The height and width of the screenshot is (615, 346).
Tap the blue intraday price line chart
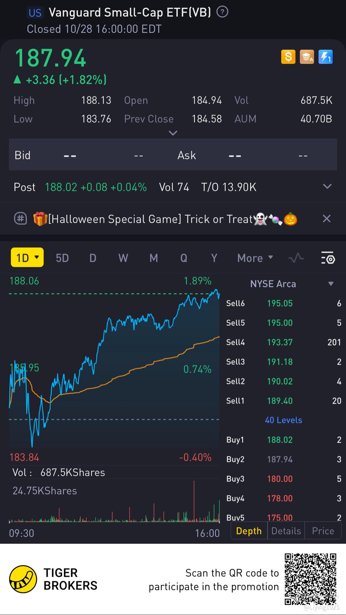coord(114,367)
